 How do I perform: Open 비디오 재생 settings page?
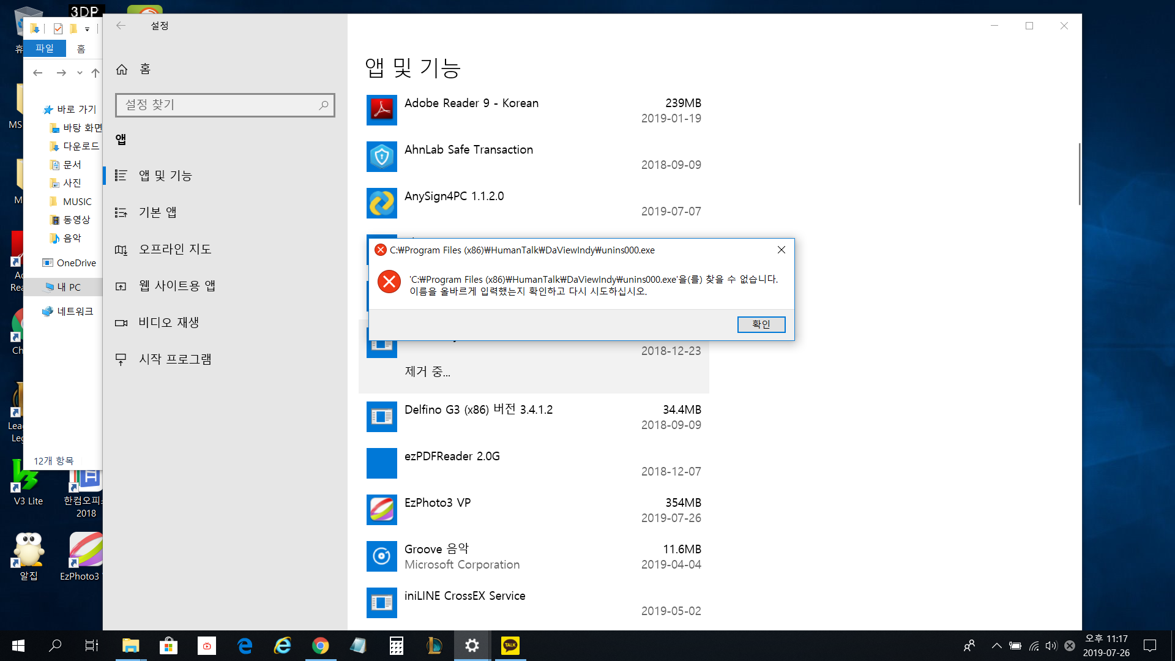coord(225,323)
